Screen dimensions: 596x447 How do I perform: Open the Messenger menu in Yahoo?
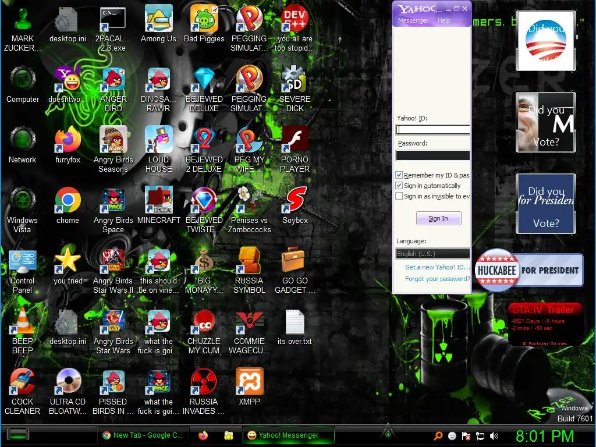point(413,20)
